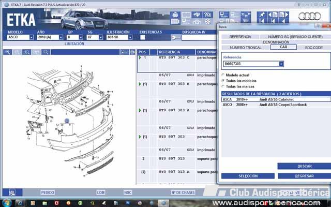331x207 pixels.
Task: Switch to the Número Troncal tab
Action: point(246,48)
